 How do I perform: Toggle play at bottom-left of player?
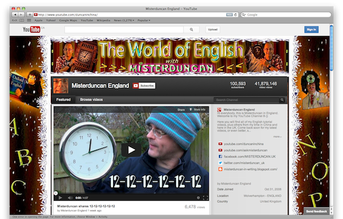(x=61, y=198)
